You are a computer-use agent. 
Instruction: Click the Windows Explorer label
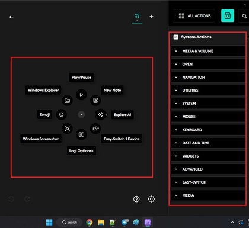tap(43, 90)
